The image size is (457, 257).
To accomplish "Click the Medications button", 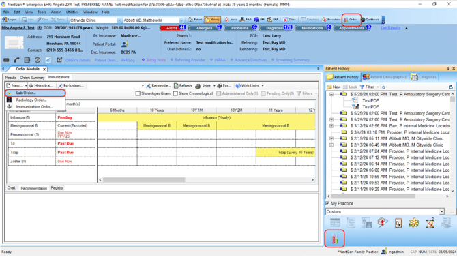I will click(x=312, y=28).
